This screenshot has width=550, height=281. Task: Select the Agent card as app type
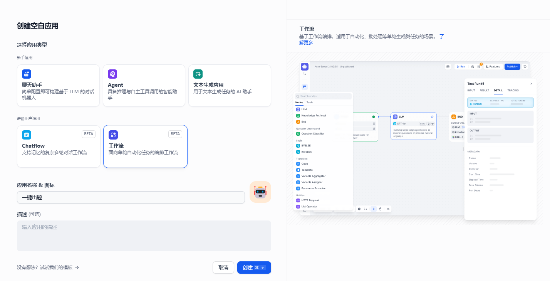click(x=144, y=86)
